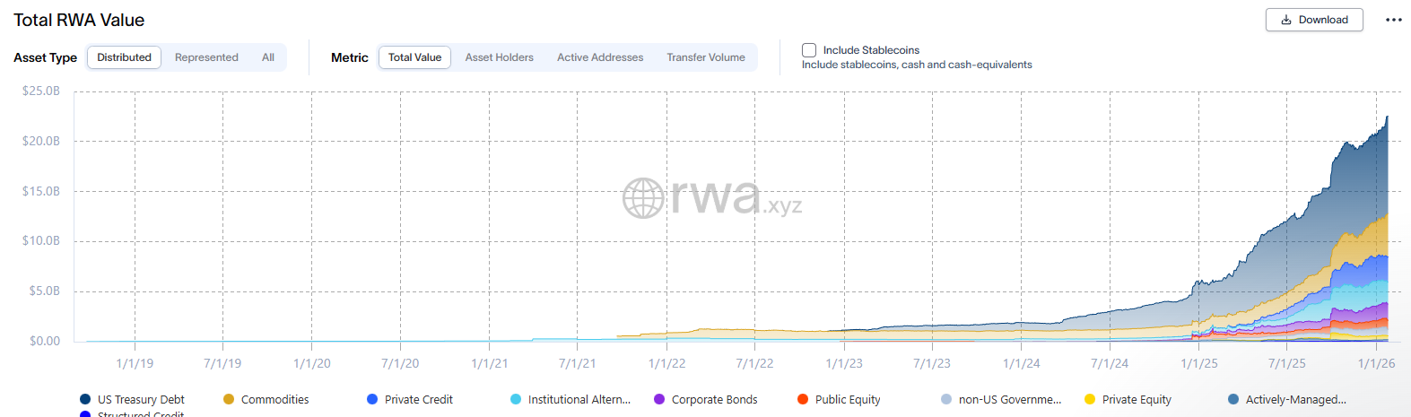Switch metric to Asset Holders
This screenshot has height=417, width=1411.
coord(499,57)
